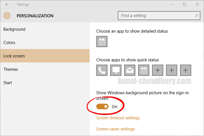
Task: Select the calendar quick status app tile
Action: coord(144,70)
